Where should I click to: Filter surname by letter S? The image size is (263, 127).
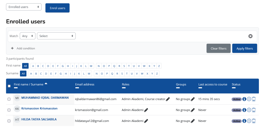[122, 74]
